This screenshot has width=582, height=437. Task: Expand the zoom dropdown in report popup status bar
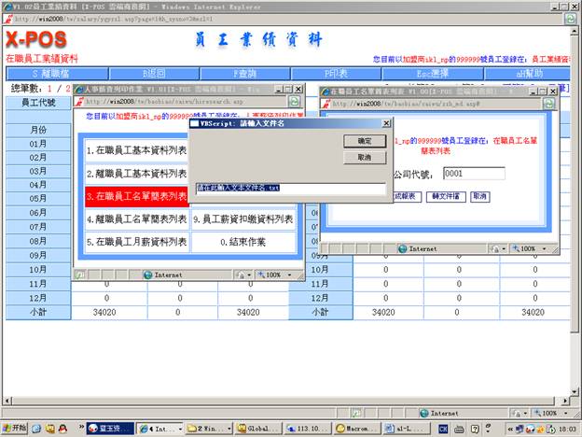coord(528,248)
